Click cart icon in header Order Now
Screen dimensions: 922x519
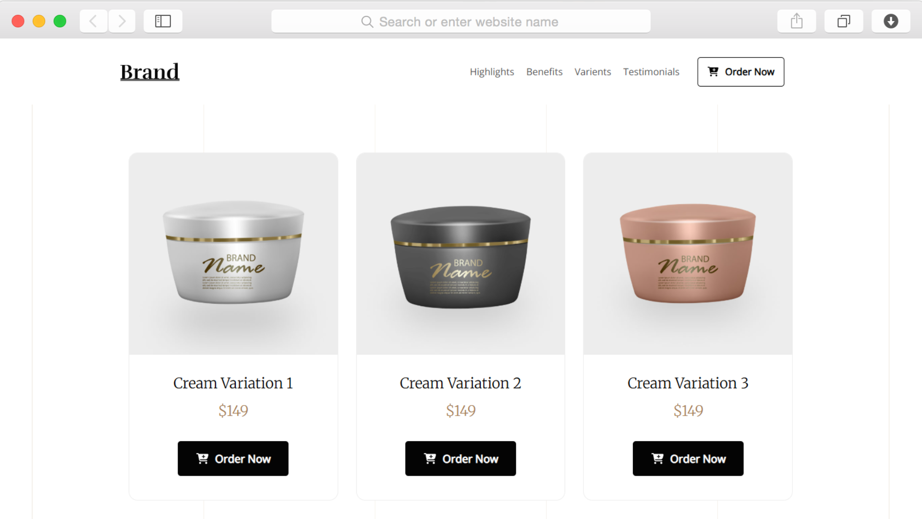click(713, 72)
